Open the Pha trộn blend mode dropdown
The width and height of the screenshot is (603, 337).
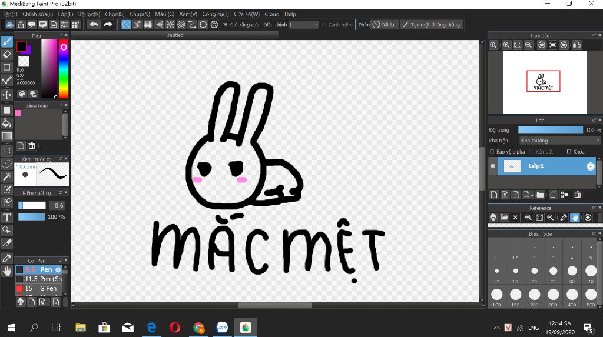559,141
